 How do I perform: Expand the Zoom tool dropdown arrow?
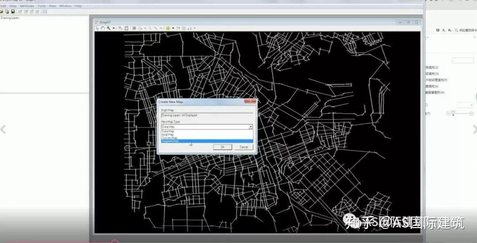coord(114,28)
